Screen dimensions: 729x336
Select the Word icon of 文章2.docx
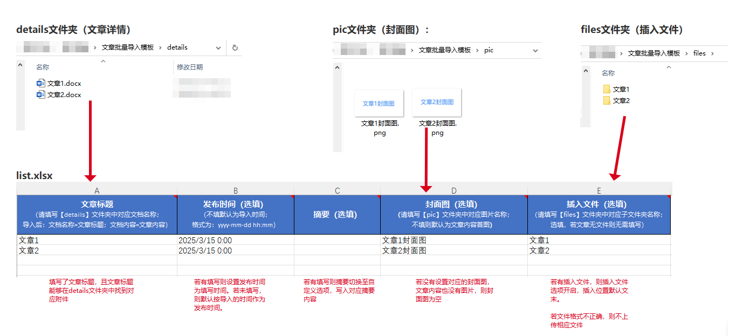click(41, 94)
